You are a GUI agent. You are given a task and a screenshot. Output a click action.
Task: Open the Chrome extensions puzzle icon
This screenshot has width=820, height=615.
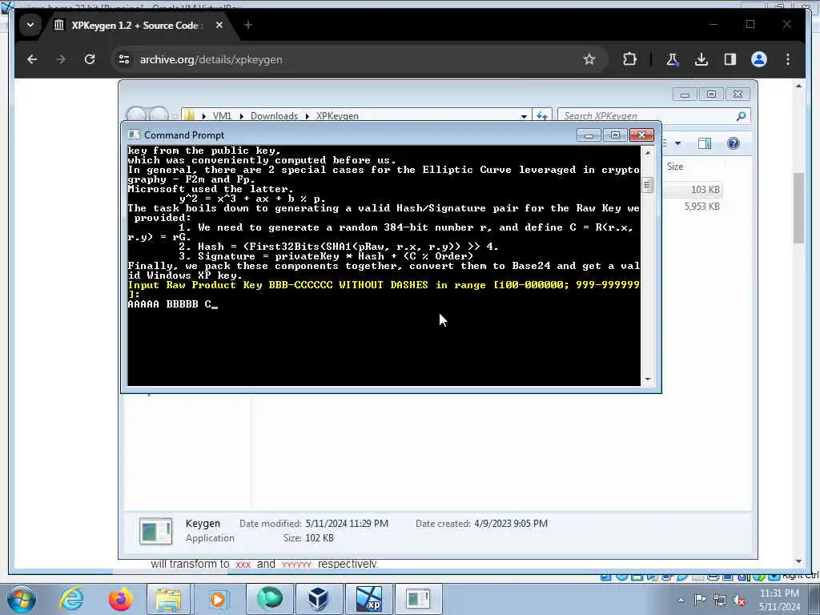click(629, 59)
